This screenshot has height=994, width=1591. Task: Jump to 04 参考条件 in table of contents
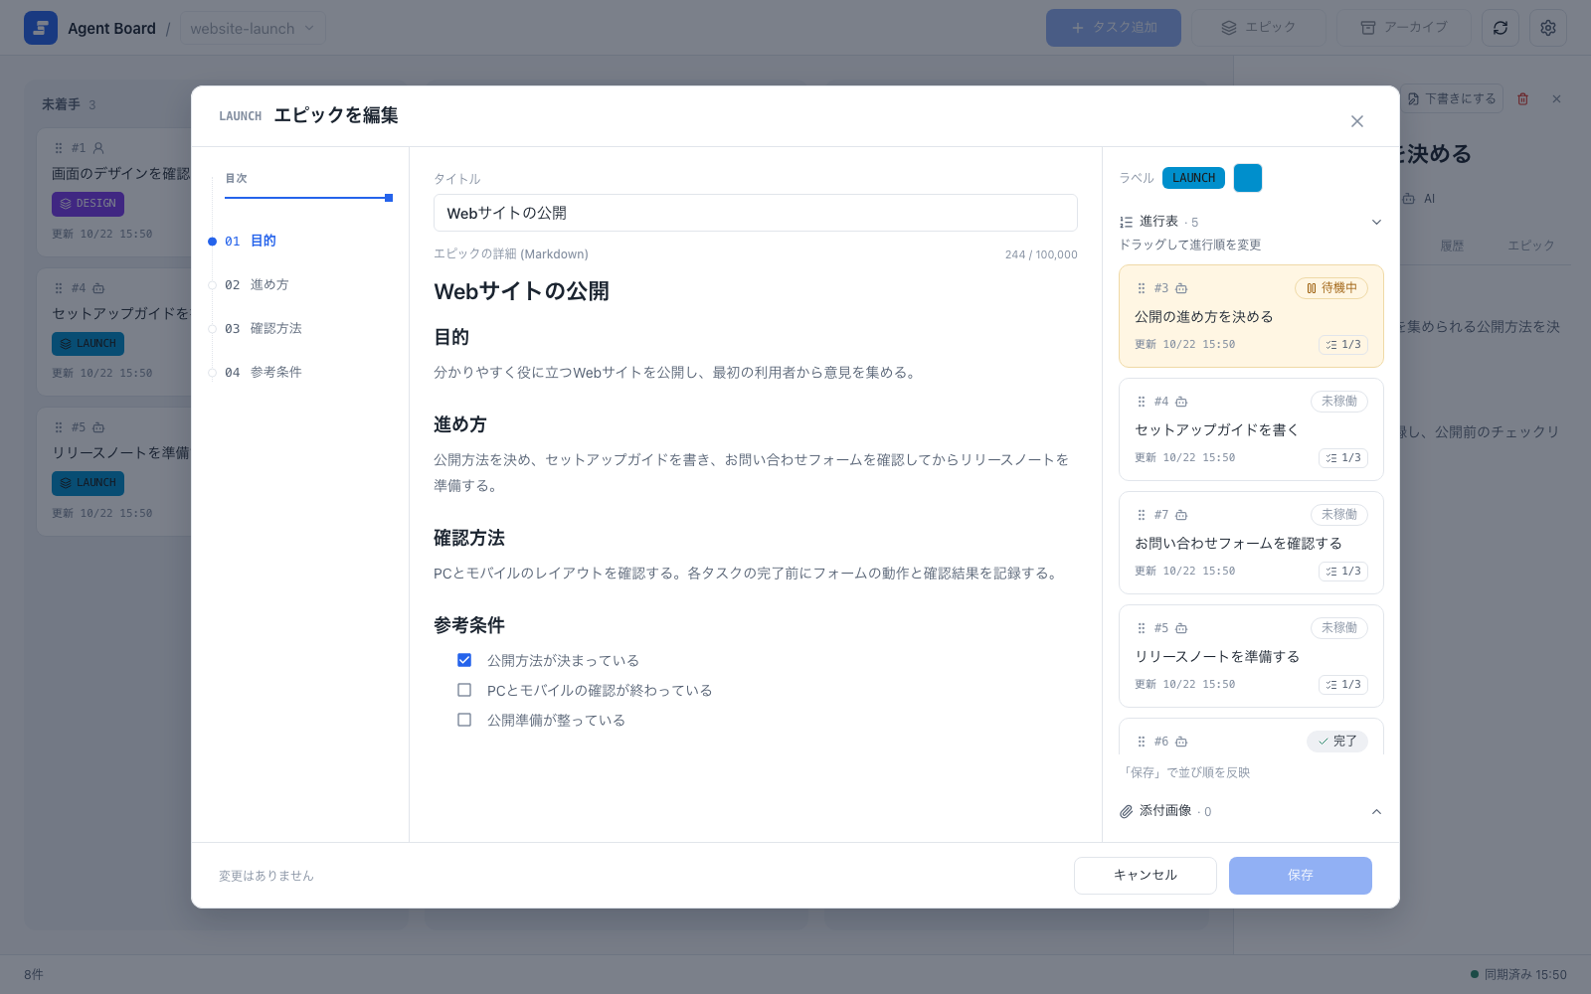(263, 372)
